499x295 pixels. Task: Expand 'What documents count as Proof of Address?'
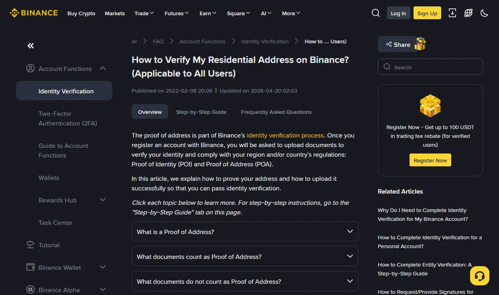tap(245, 256)
